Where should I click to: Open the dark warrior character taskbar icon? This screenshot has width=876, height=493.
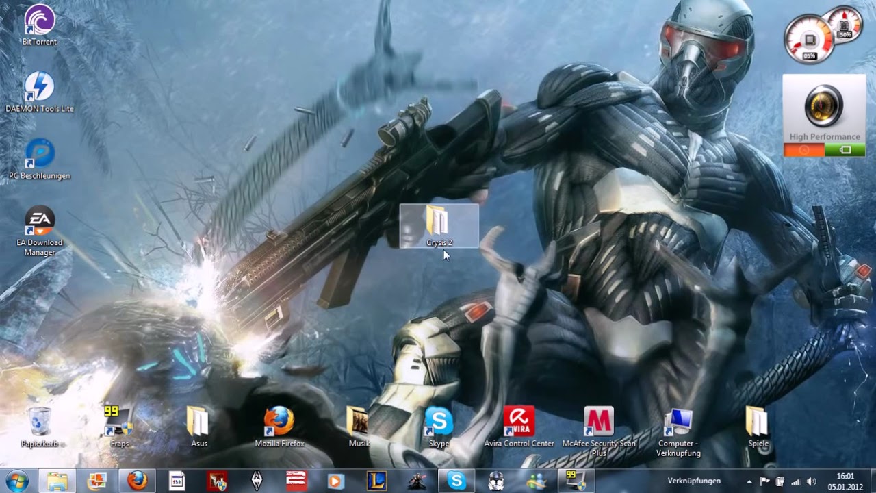tap(417, 481)
